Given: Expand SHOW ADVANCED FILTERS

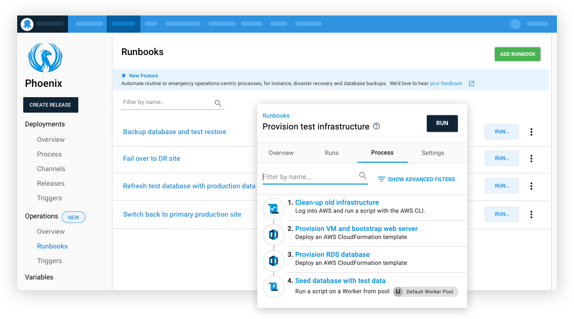Looking at the screenshot, I should (x=416, y=179).
